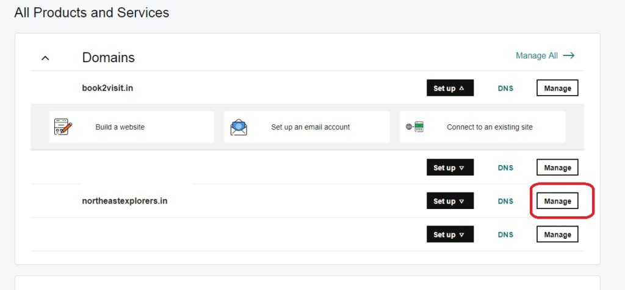625x290 pixels.
Task: Expand Set up dropdown for northeastexplorers.in
Action: 450,201
